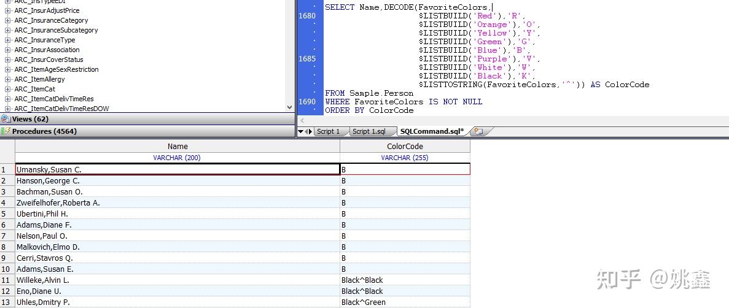Click the 'Black^Green' ColorCode cell

tap(405, 302)
